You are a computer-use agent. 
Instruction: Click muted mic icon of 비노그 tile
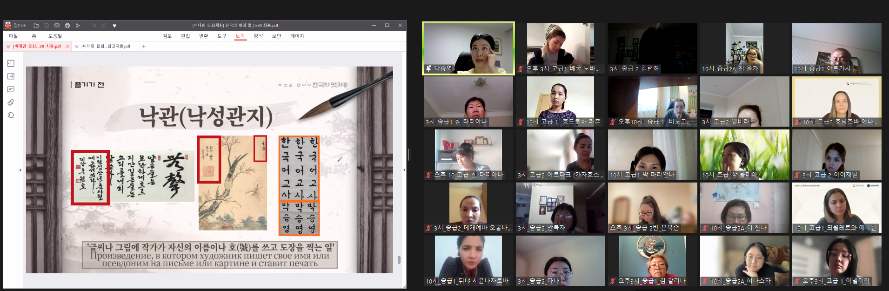click(x=613, y=122)
